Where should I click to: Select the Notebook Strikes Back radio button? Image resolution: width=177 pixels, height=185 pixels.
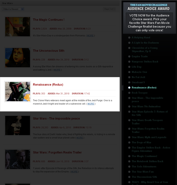[129, 161]
